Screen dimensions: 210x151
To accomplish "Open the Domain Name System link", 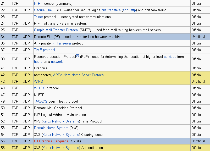I will click(51, 128).
